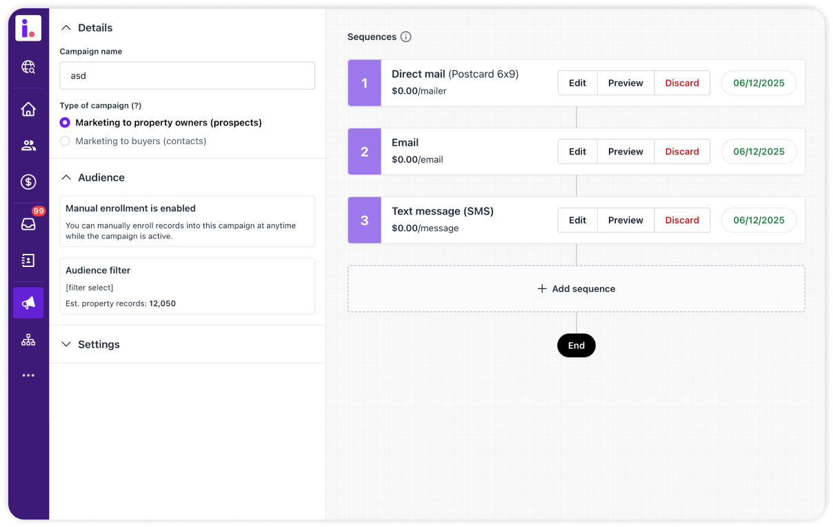Click the purple step number 1 block
The image size is (833, 527).
365,83
